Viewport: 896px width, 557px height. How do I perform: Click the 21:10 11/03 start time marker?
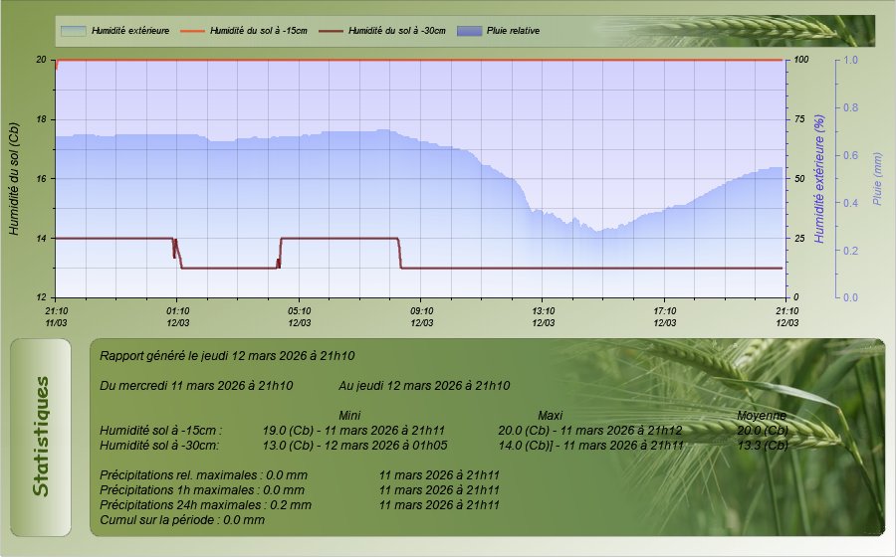coord(56,316)
